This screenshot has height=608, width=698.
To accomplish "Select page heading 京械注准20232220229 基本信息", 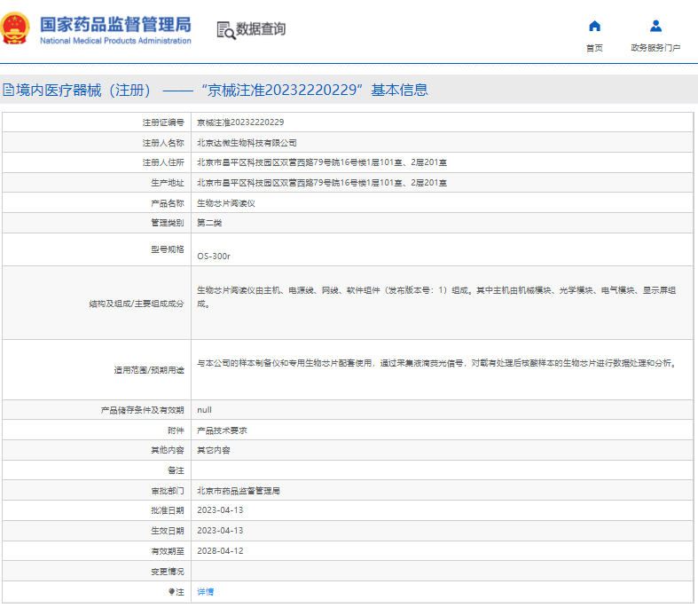I will point(315,90).
